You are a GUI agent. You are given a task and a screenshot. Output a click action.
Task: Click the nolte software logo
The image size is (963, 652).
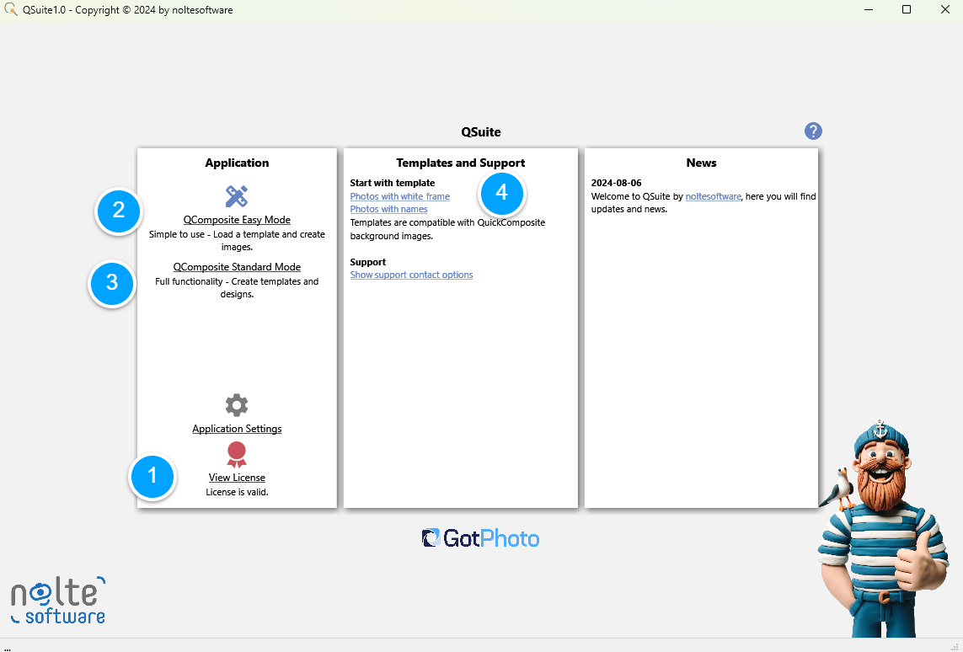pyautogui.click(x=58, y=600)
